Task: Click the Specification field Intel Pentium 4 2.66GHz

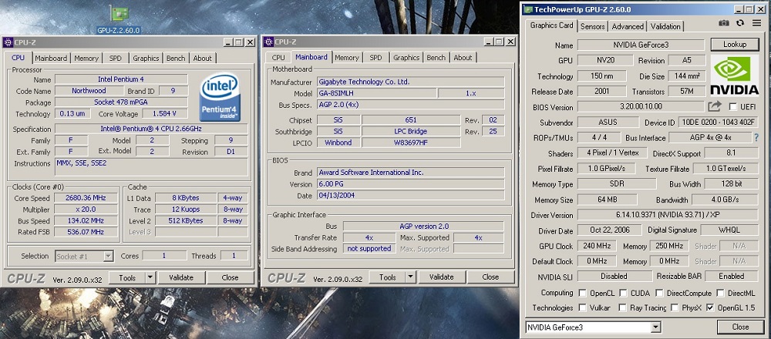Action: coord(151,129)
